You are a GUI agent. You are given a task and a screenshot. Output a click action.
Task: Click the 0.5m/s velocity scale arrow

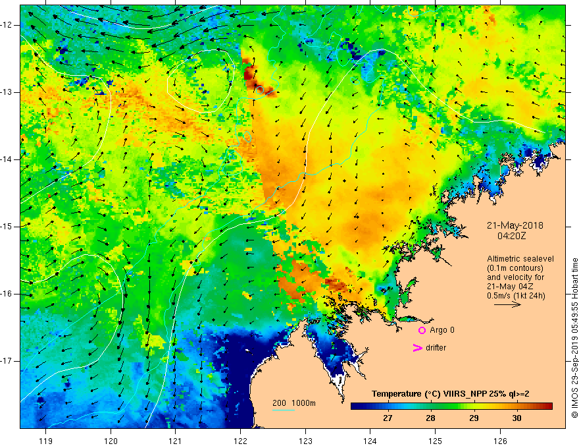pos(507,304)
